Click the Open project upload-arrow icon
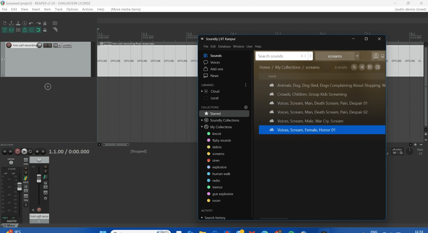 (11, 23)
